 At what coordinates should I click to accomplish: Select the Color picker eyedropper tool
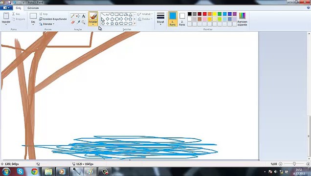click(x=78, y=22)
